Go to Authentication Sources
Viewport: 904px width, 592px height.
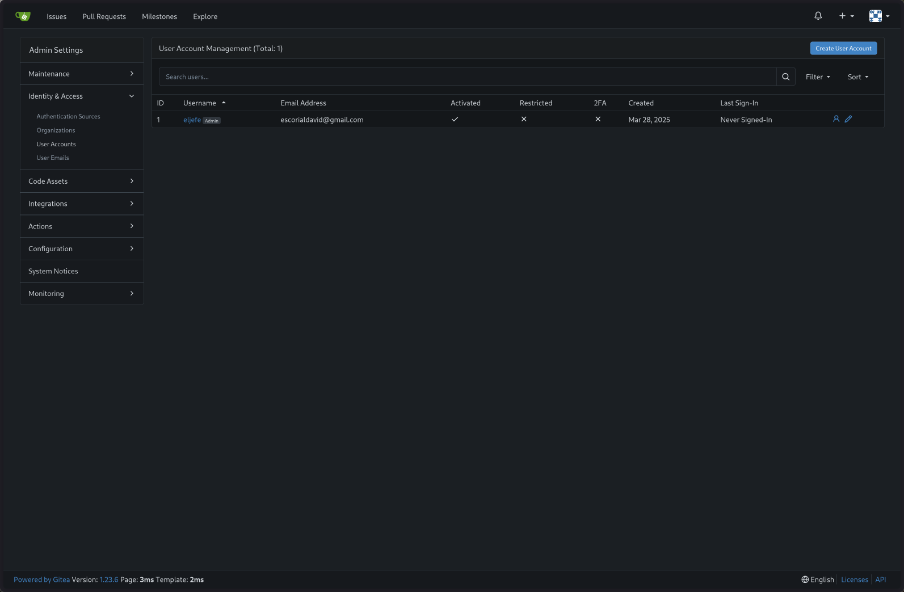[68, 116]
